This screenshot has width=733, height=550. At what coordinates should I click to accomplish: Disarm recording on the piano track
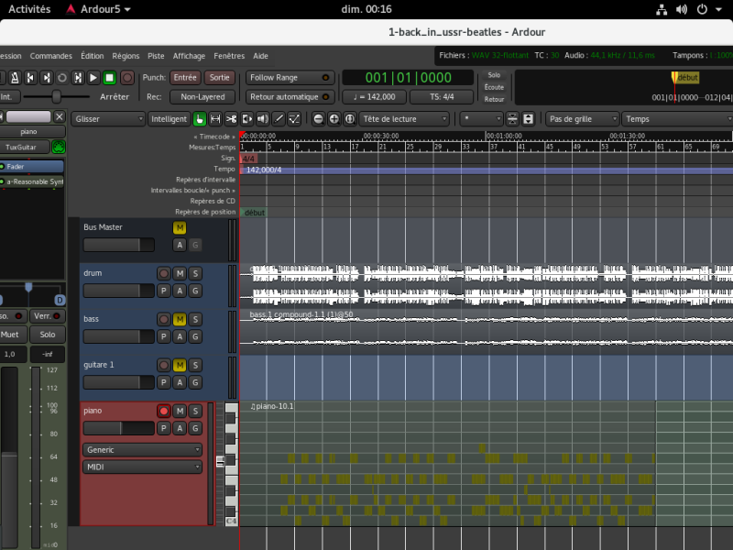click(x=164, y=411)
